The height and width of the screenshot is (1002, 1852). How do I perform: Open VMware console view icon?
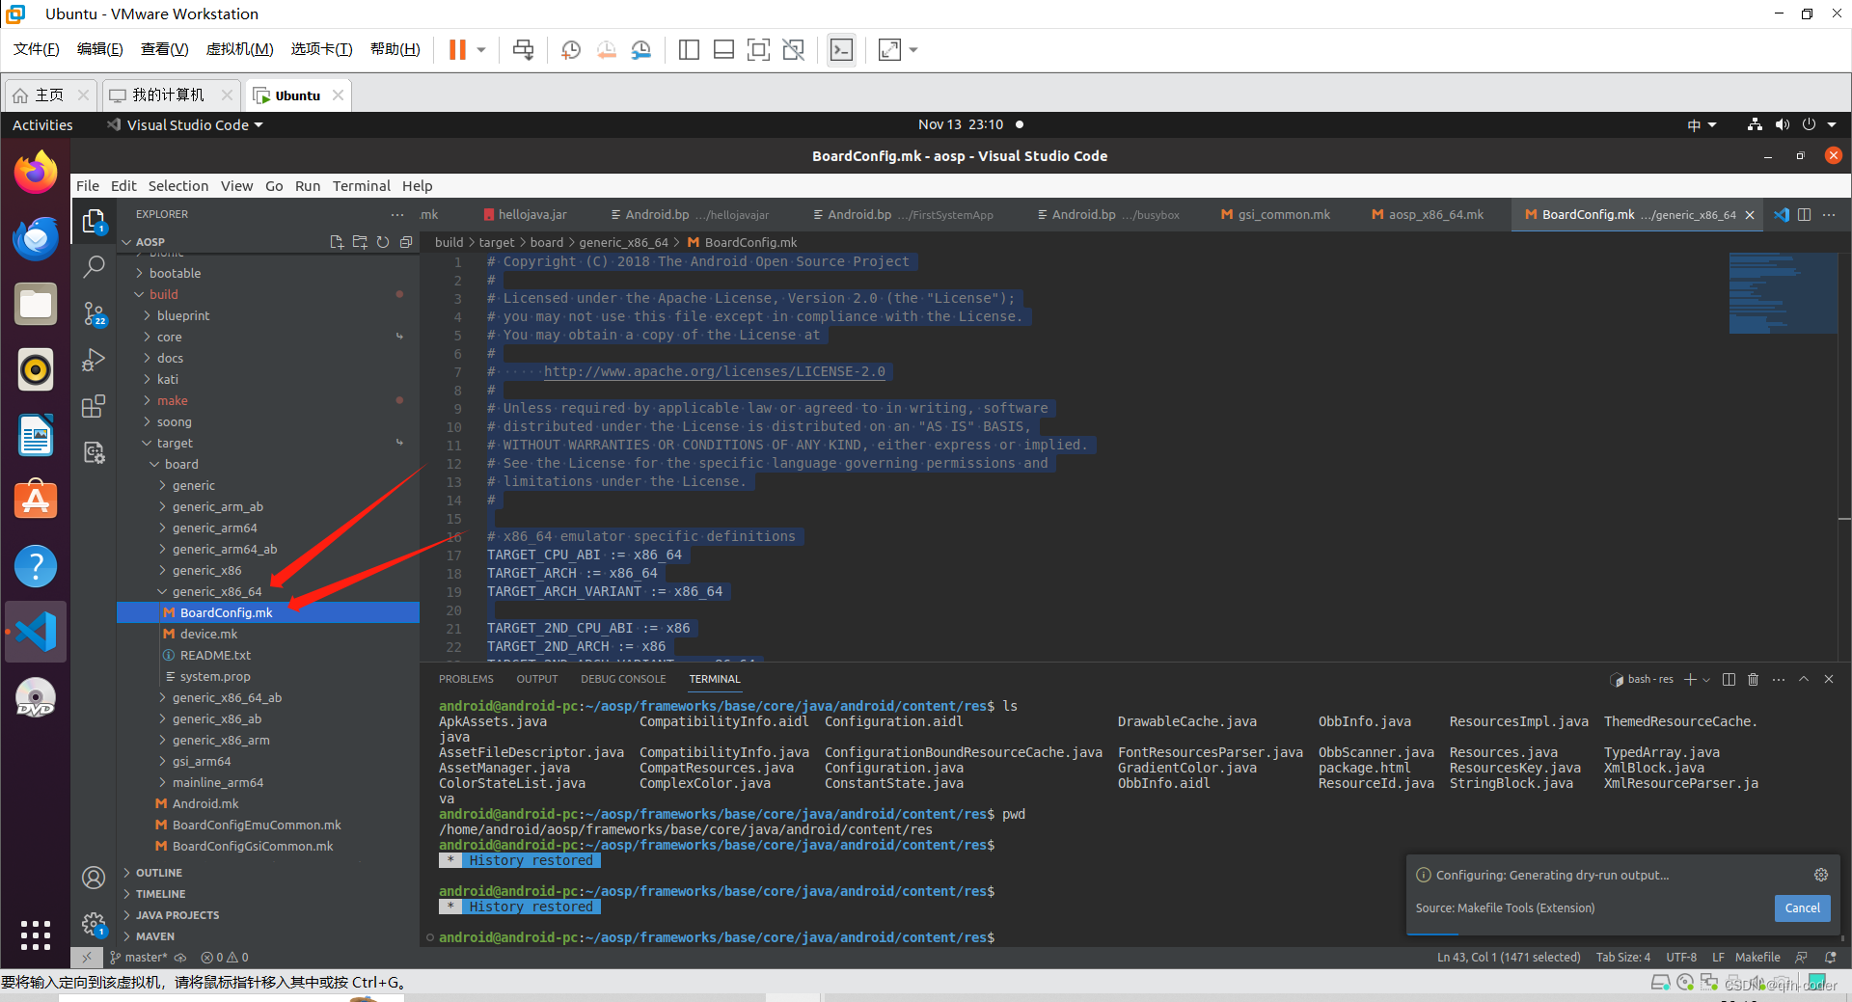pos(841,50)
